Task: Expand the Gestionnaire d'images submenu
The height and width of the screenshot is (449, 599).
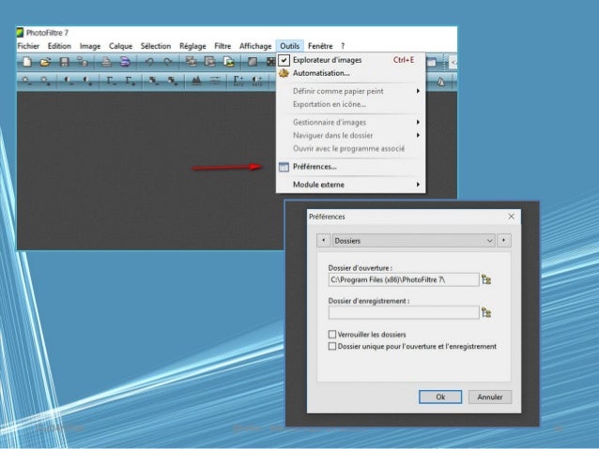Action: [418, 122]
